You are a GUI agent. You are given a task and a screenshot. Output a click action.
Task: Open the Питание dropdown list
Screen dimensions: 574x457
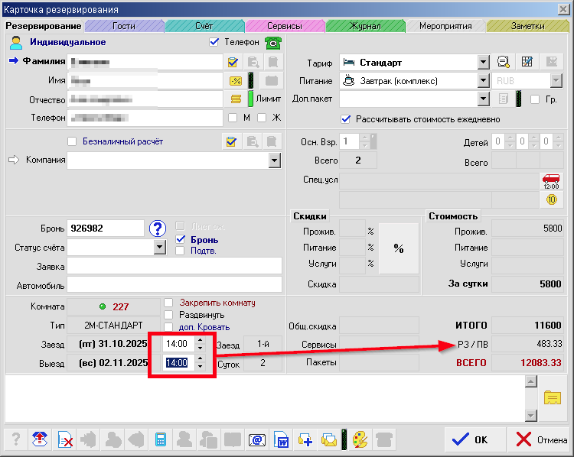[483, 80]
